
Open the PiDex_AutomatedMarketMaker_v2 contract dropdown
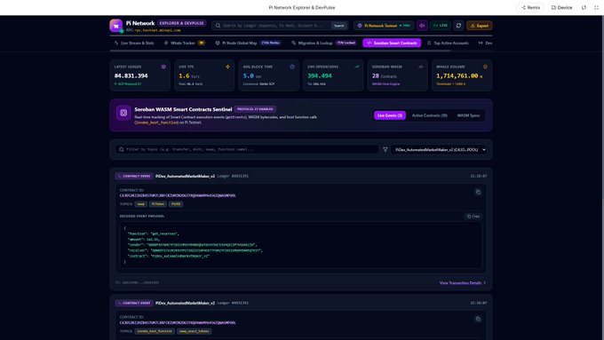(439, 149)
